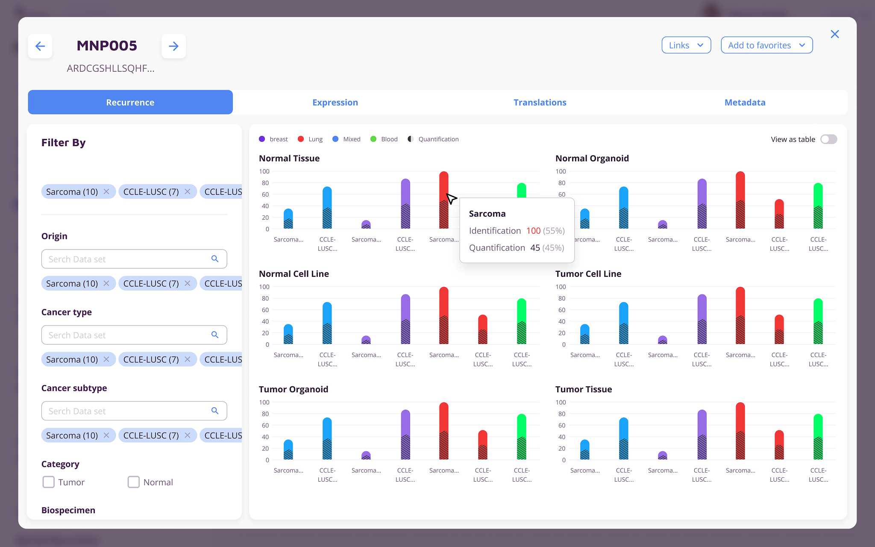875x547 pixels.
Task: Remove top Sarcoma (10) filter chip
Action: point(106,191)
